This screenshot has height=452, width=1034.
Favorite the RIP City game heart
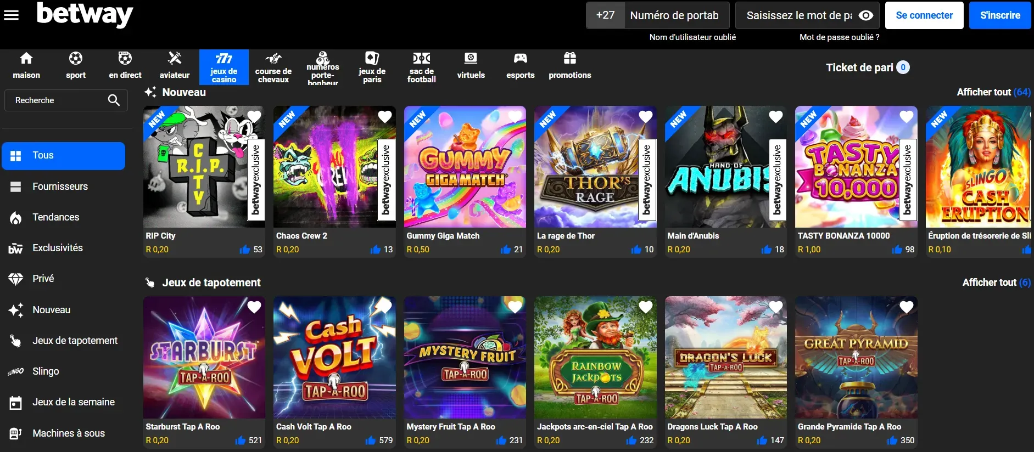pos(254,116)
